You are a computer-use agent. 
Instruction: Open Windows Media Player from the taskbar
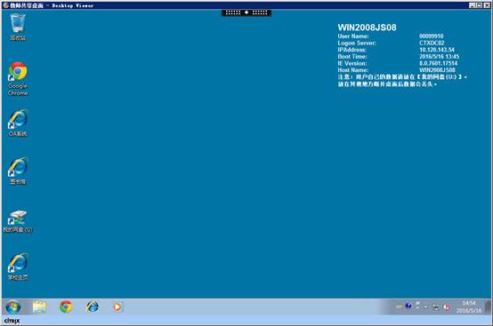(x=117, y=306)
